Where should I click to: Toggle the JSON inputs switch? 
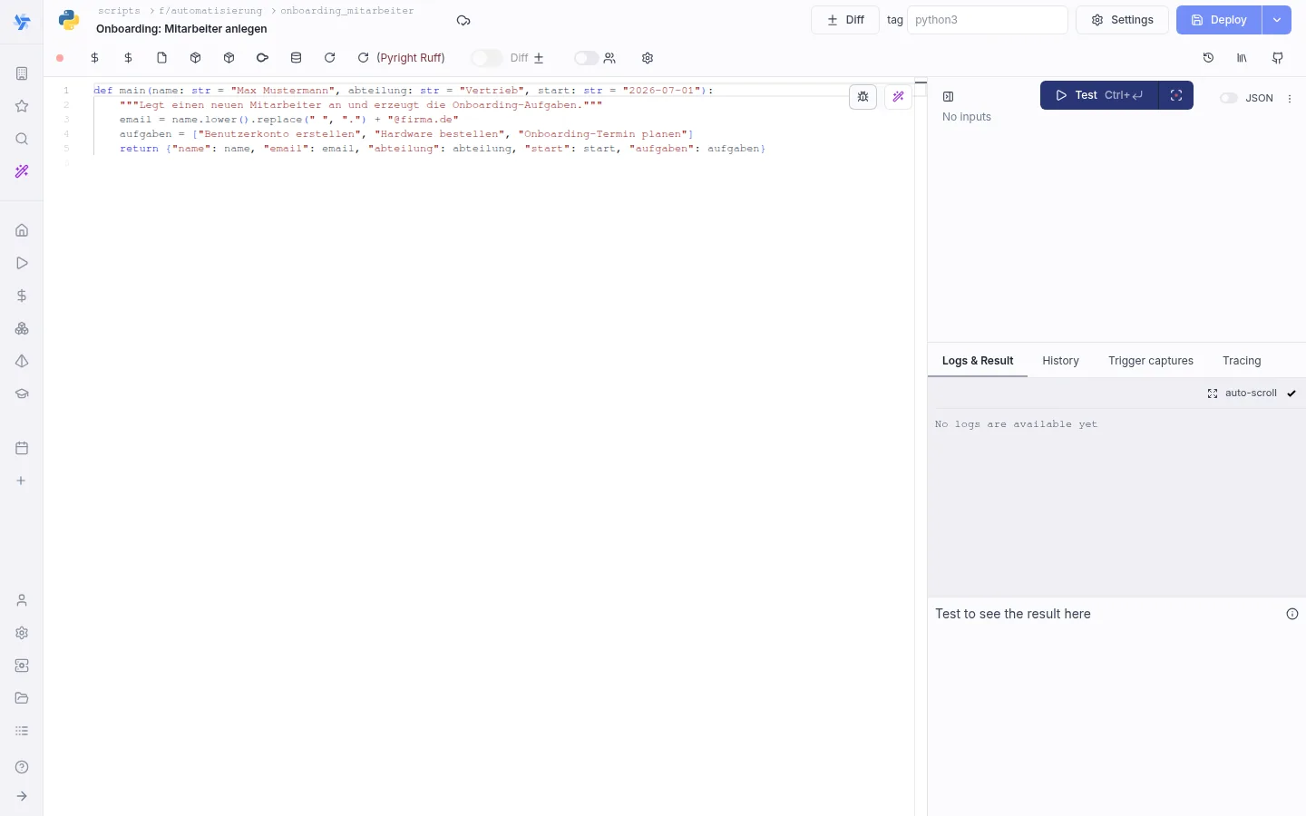(1229, 98)
